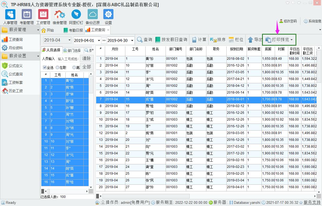Close the 工资查询 tab
The width and height of the screenshot is (322, 206).
(108, 30)
